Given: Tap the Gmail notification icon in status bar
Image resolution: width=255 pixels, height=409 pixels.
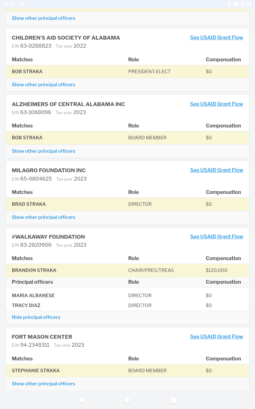Looking at the screenshot, I should point(22,4).
